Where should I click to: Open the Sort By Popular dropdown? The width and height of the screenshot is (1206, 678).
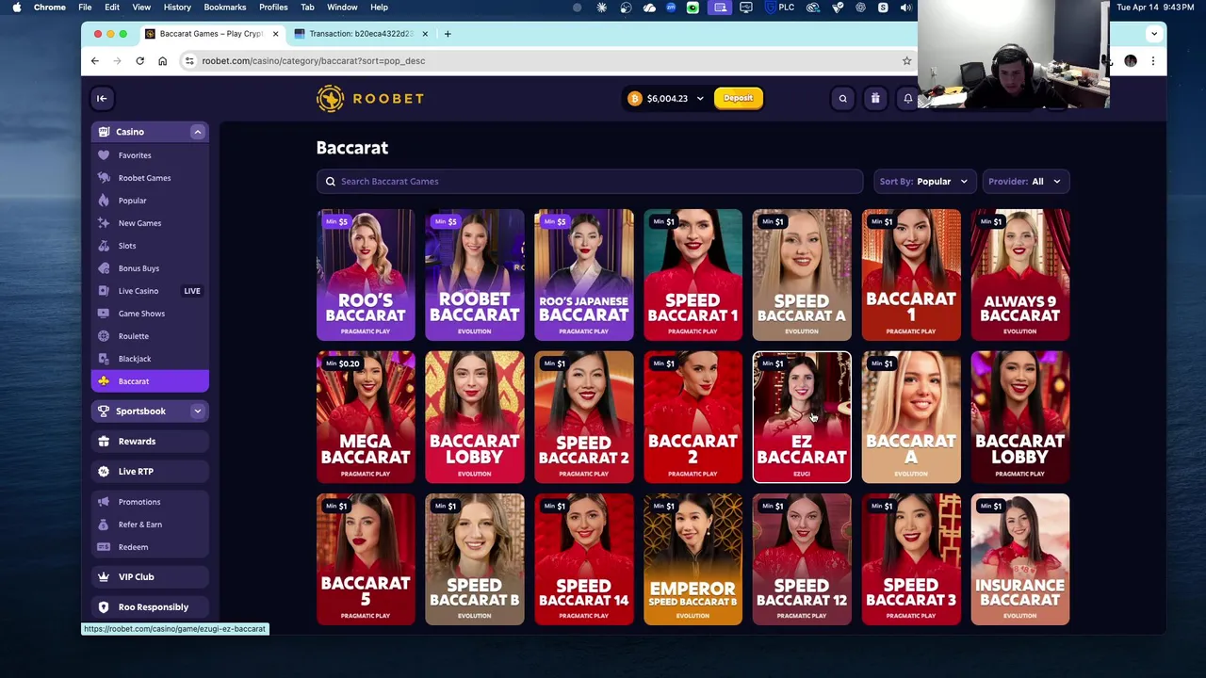pos(924,181)
